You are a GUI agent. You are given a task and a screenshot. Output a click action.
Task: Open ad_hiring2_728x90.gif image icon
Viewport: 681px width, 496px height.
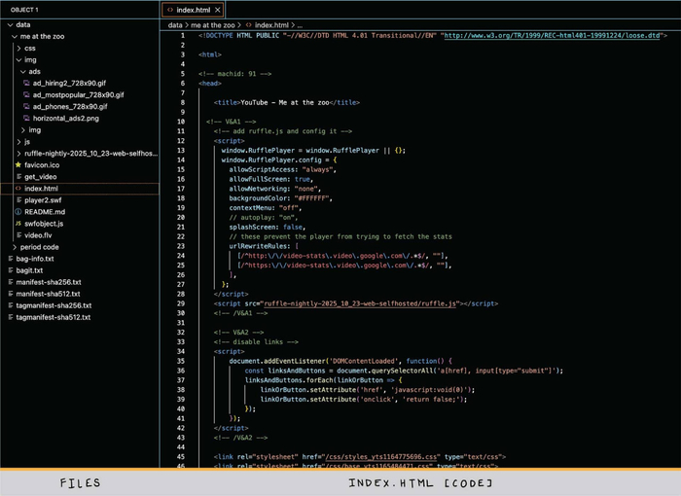coord(26,83)
